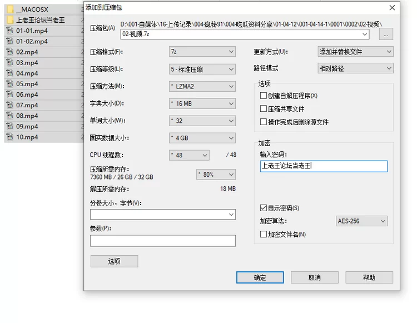This screenshot has height=323, width=417.
Task: Click the browse '...' button
Action: tap(386, 34)
